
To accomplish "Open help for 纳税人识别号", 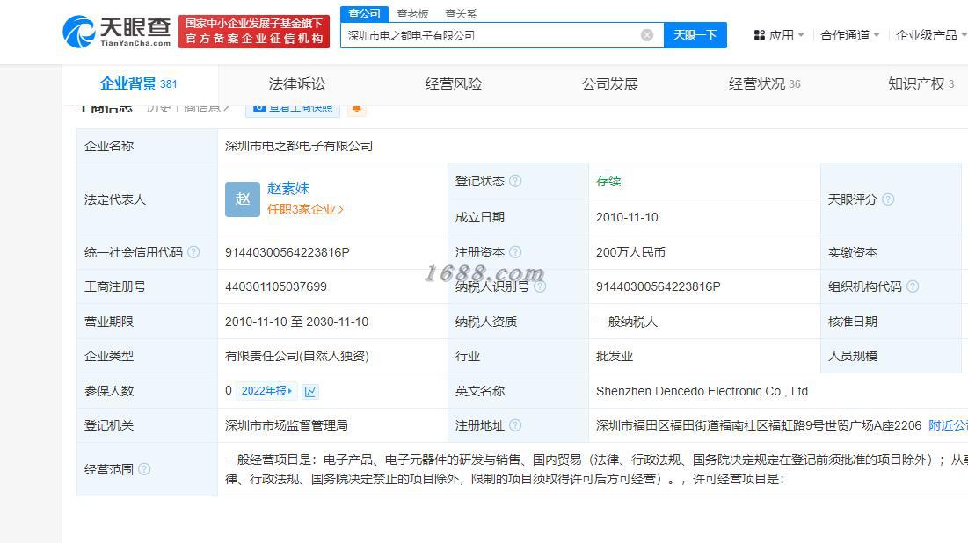I will [540, 286].
